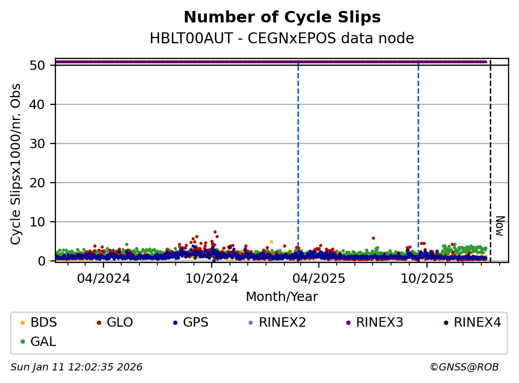
Task: Click the purple RINEX3 legend dot
Action: 348,323
